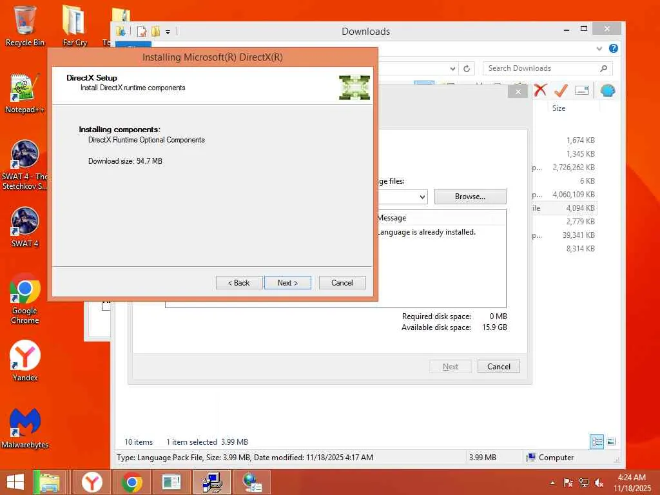Select the Yandex desktop shortcut
660x495 pixels.
pyautogui.click(x=24, y=361)
